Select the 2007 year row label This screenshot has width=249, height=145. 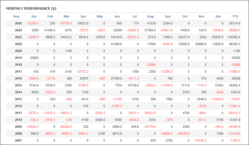coord(18,140)
